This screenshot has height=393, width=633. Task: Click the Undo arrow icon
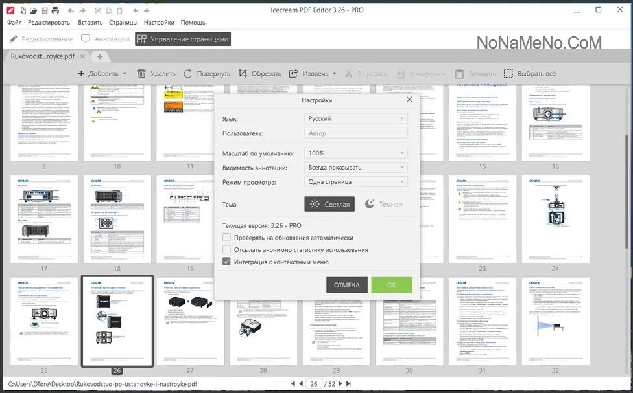[70, 11]
